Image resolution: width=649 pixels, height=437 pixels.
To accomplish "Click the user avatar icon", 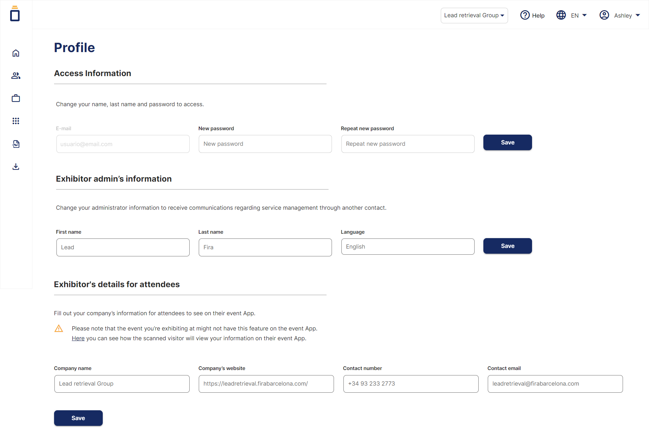I will pos(604,15).
